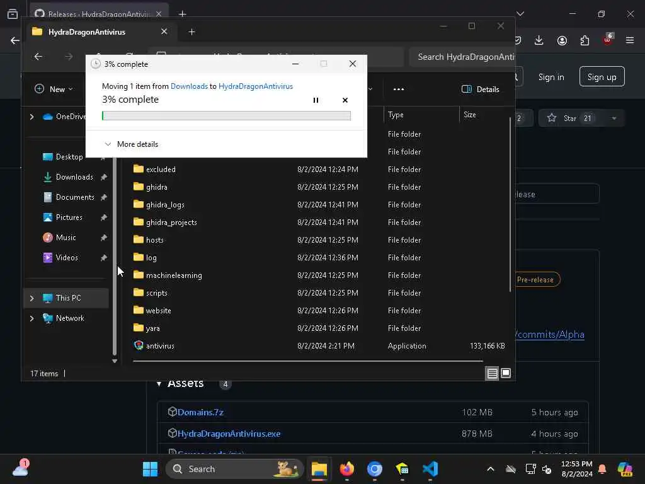
Task: Select the excluded folder
Action: coord(154,169)
